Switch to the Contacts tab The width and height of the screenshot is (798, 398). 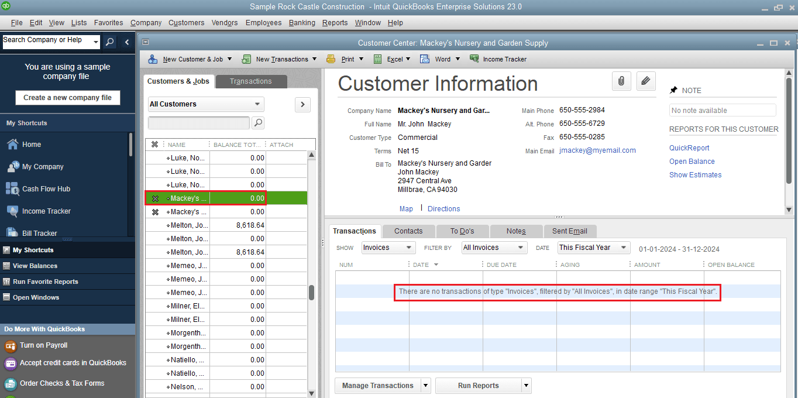coord(408,231)
